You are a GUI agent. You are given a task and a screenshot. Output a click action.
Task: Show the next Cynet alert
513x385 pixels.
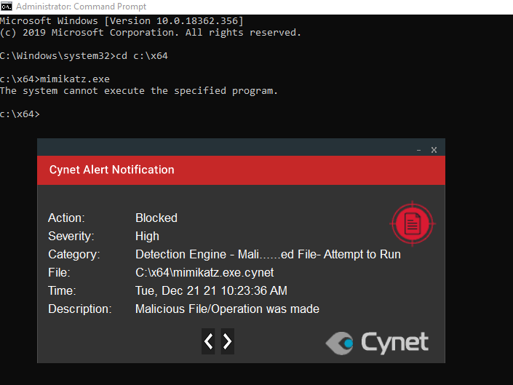tap(227, 341)
